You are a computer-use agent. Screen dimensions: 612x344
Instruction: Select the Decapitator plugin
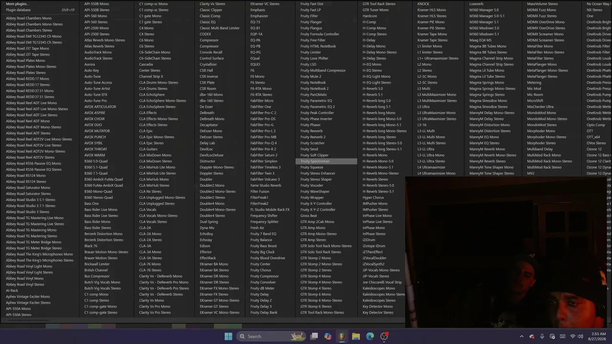click(x=209, y=125)
